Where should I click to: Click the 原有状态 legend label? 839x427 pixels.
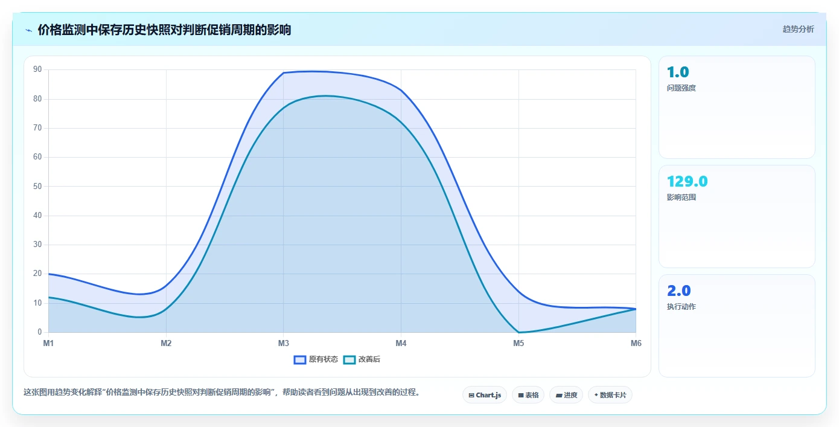(324, 359)
